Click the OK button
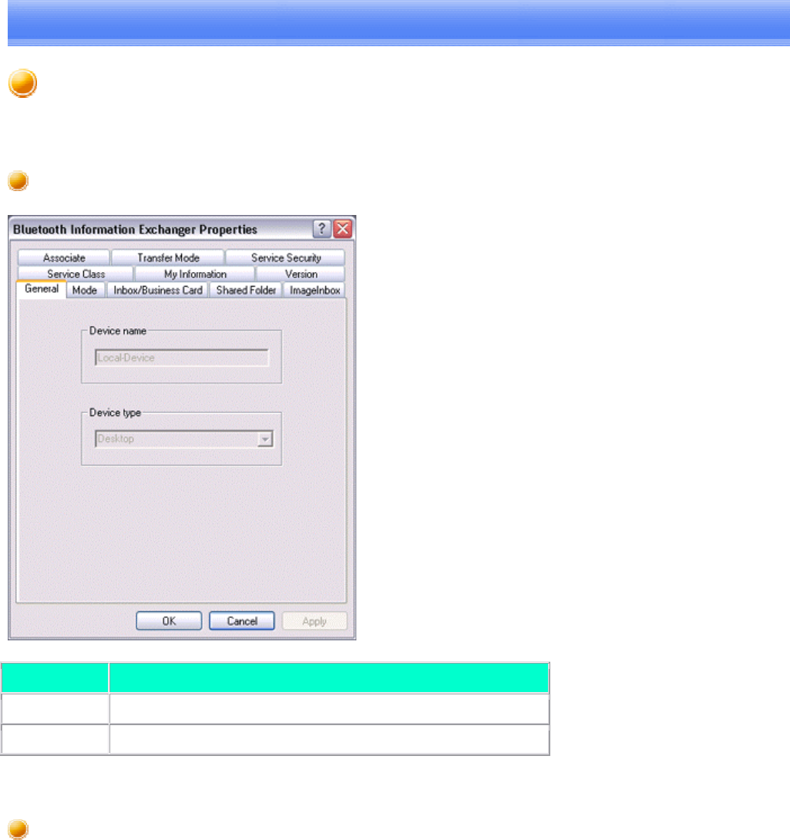 coord(169,621)
